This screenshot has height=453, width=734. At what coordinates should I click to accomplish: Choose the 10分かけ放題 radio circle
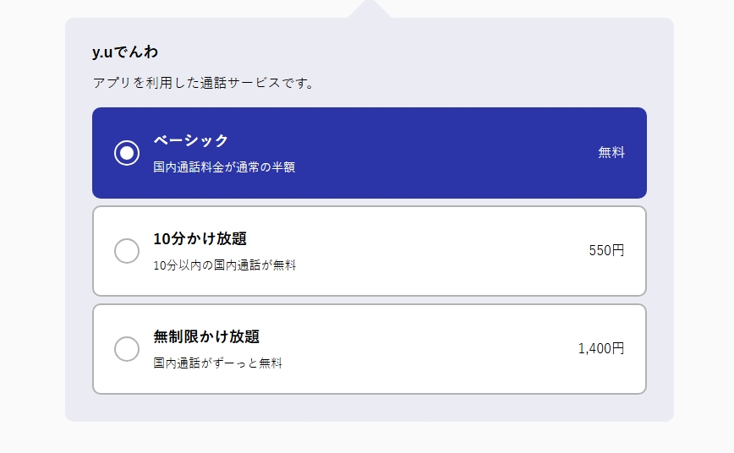point(127,251)
